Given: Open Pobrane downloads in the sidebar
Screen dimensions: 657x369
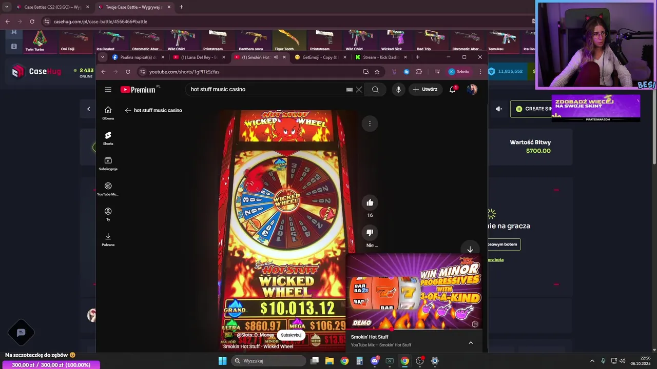Looking at the screenshot, I should (x=108, y=239).
